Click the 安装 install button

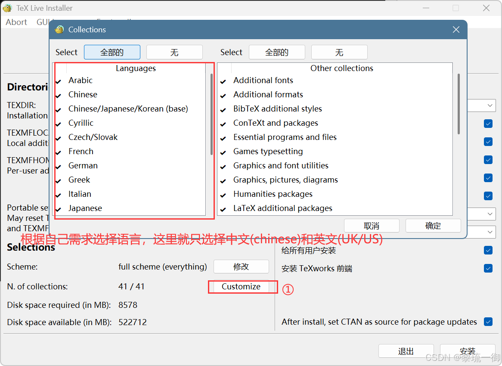pos(468,351)
